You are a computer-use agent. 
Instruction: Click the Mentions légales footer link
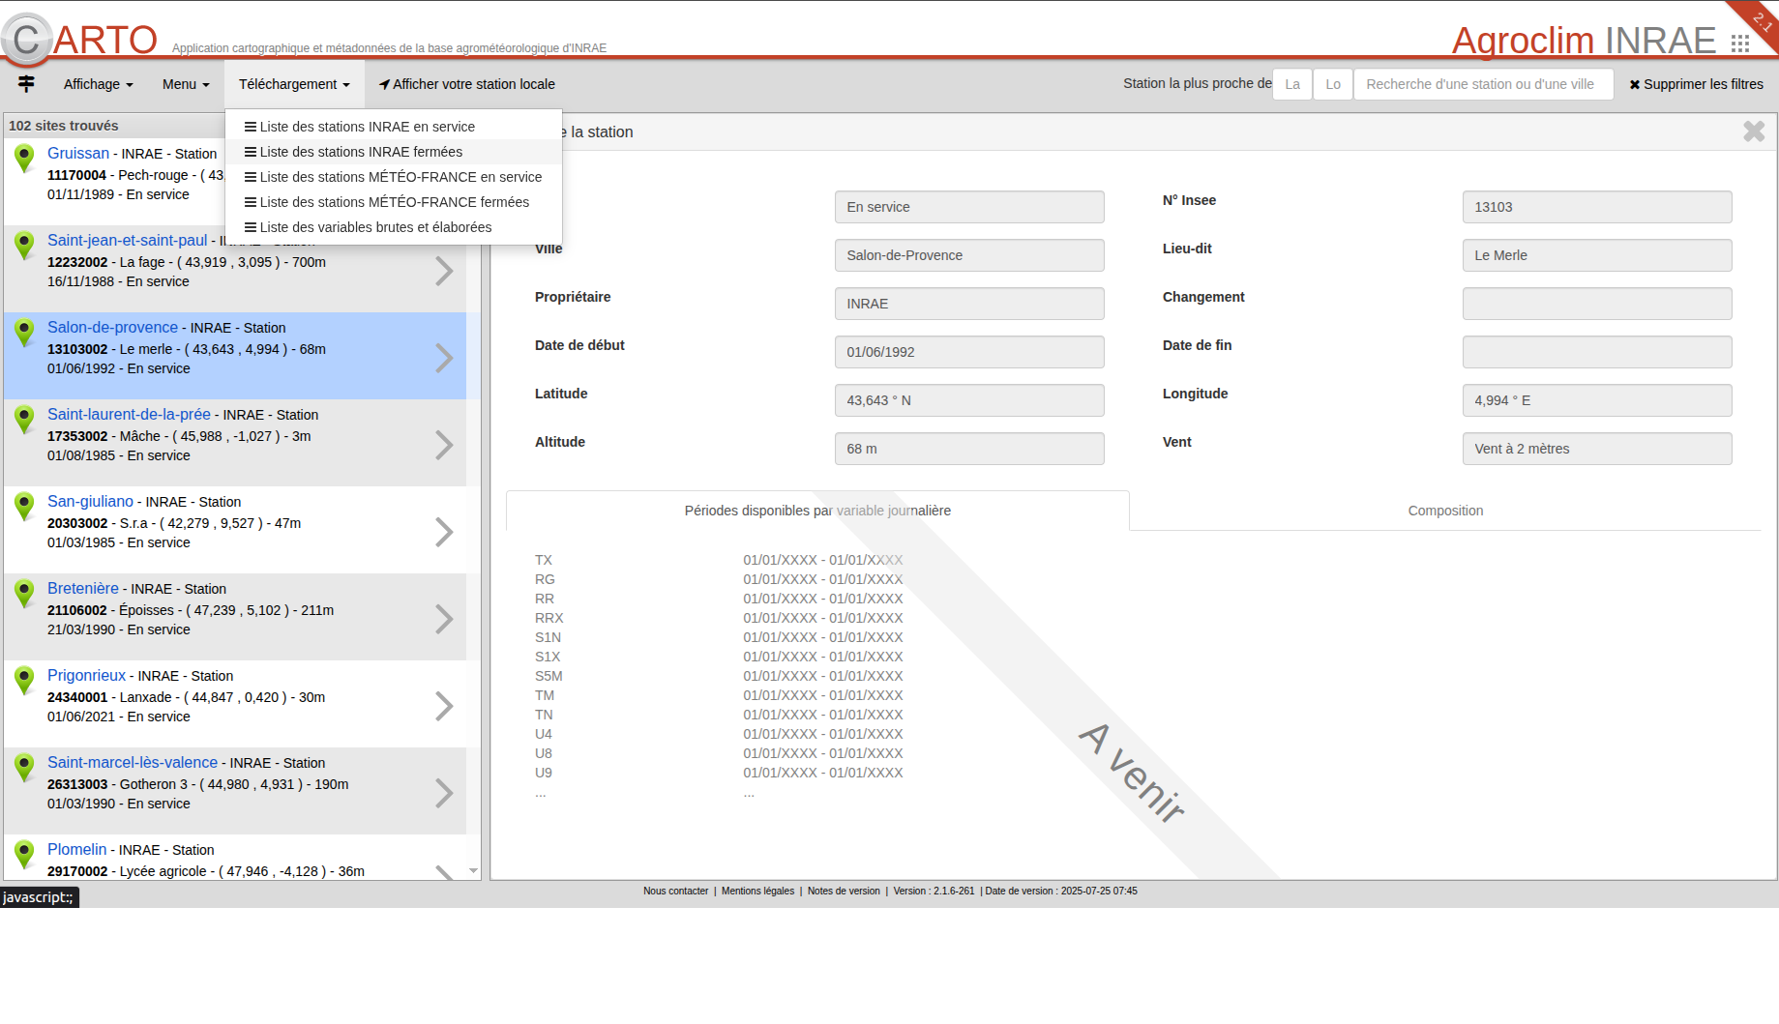click(757, 892)
